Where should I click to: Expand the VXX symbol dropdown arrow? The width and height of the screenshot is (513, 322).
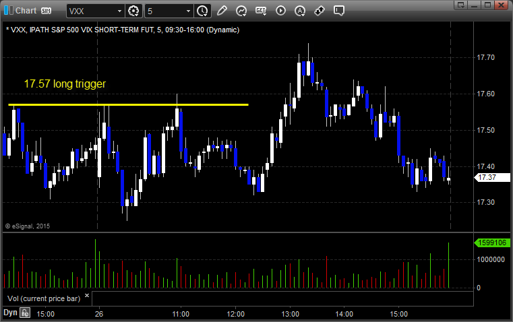120,11
